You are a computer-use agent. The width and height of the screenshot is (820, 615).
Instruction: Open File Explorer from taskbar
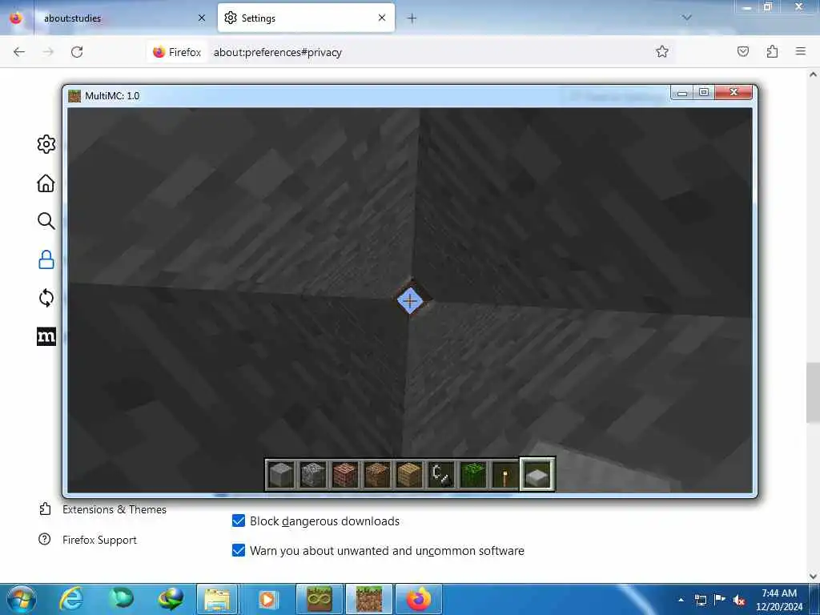point(216,599)
